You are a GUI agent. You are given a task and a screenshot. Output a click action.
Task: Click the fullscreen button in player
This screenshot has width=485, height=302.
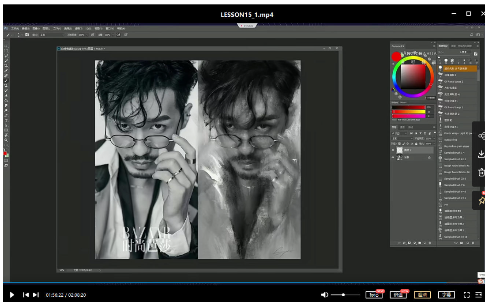pos(466,295)
